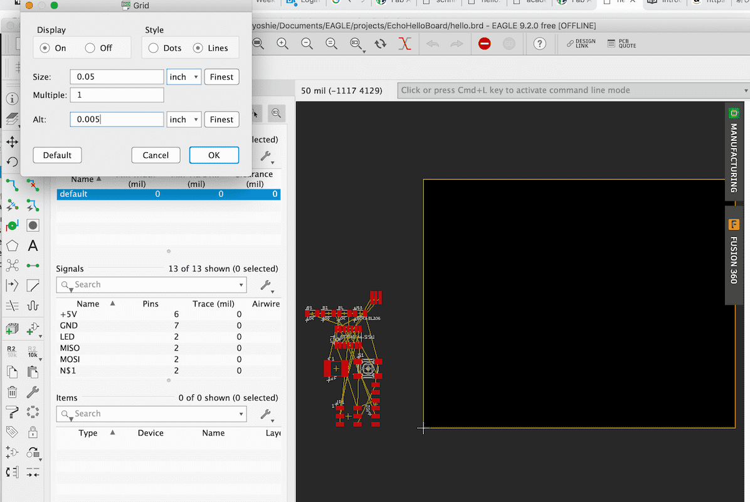Select the MOSI signal row
Image resolution: width=750 pixels, height=502 pixels.
(x=168, y=360)
